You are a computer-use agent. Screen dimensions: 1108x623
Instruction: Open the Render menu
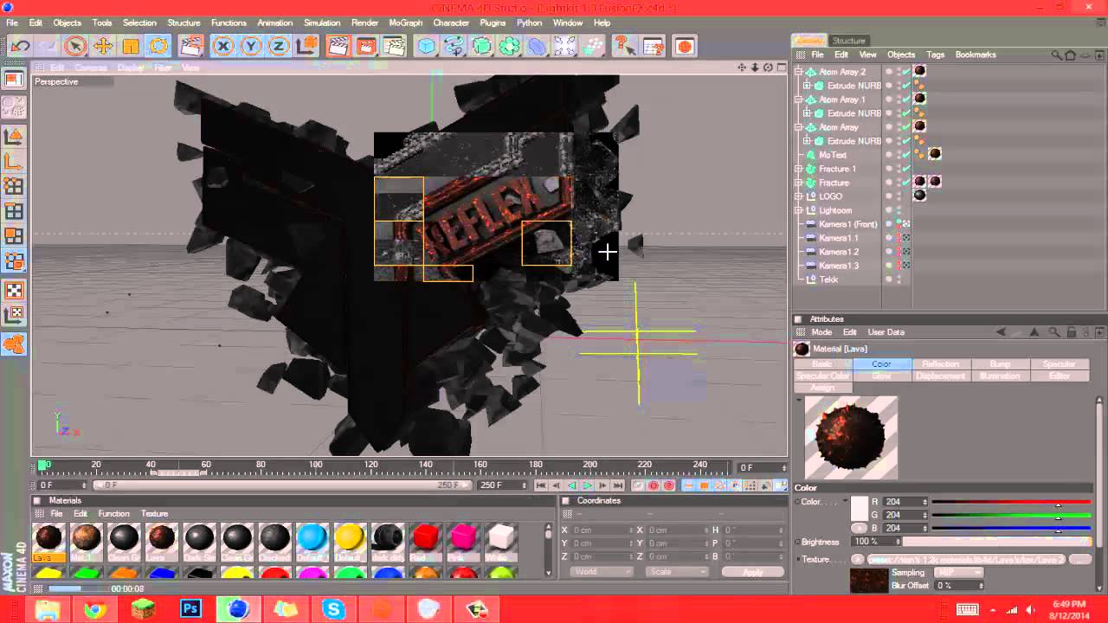[x=364, y=22]
